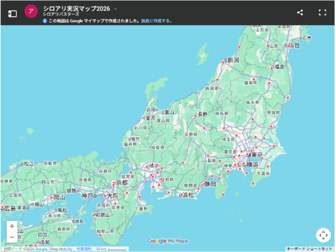Zoom out with the minus button
The width and height of the screenshot is (335, 252).
(12, 237)
